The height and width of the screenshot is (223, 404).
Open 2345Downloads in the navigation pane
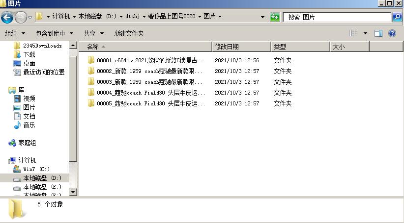tap(42, 46)
